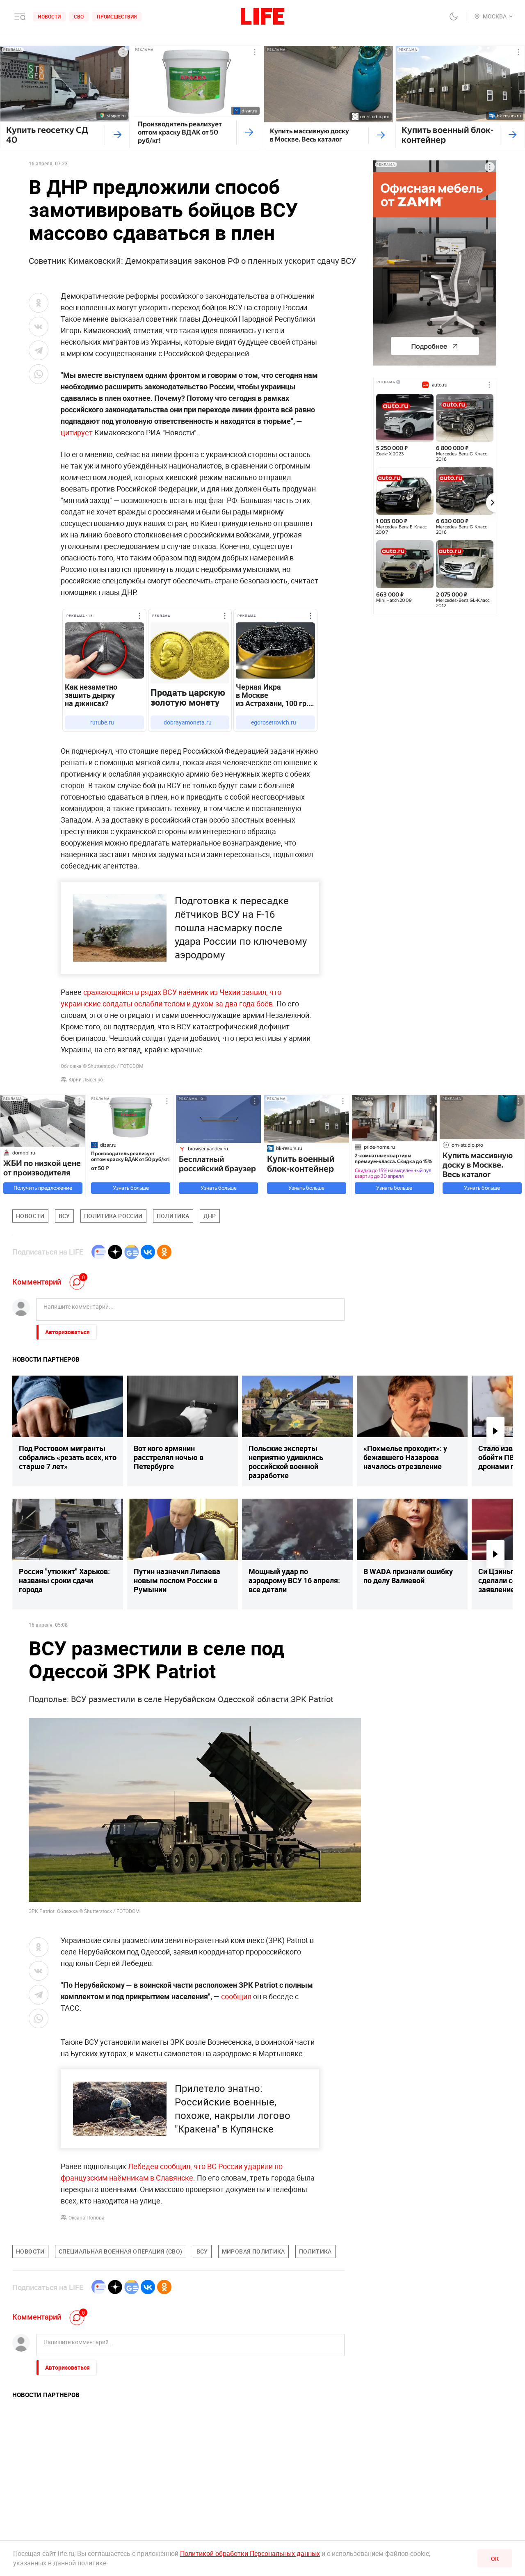Open the F-16 pilots related article card
Screen dimensions: 525x2576
click(190, 928)
